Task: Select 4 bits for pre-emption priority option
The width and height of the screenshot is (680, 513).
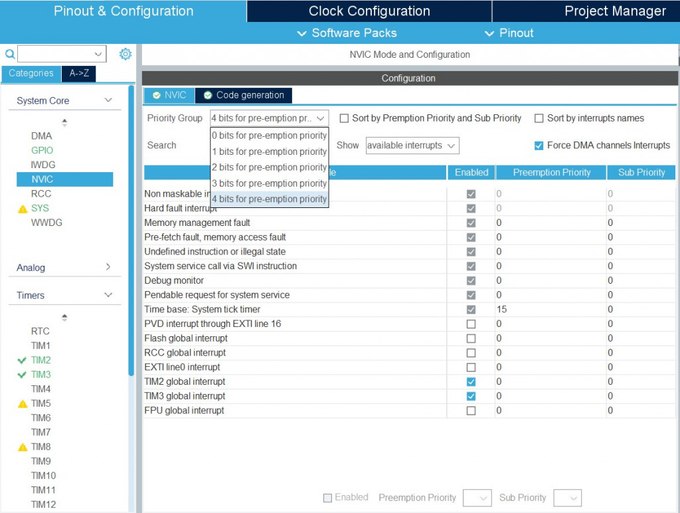Action: click(270, 199)
